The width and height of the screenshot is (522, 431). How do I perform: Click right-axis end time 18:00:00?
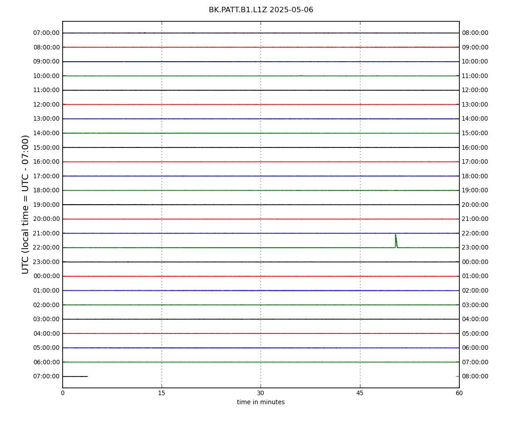coord(475,176)
